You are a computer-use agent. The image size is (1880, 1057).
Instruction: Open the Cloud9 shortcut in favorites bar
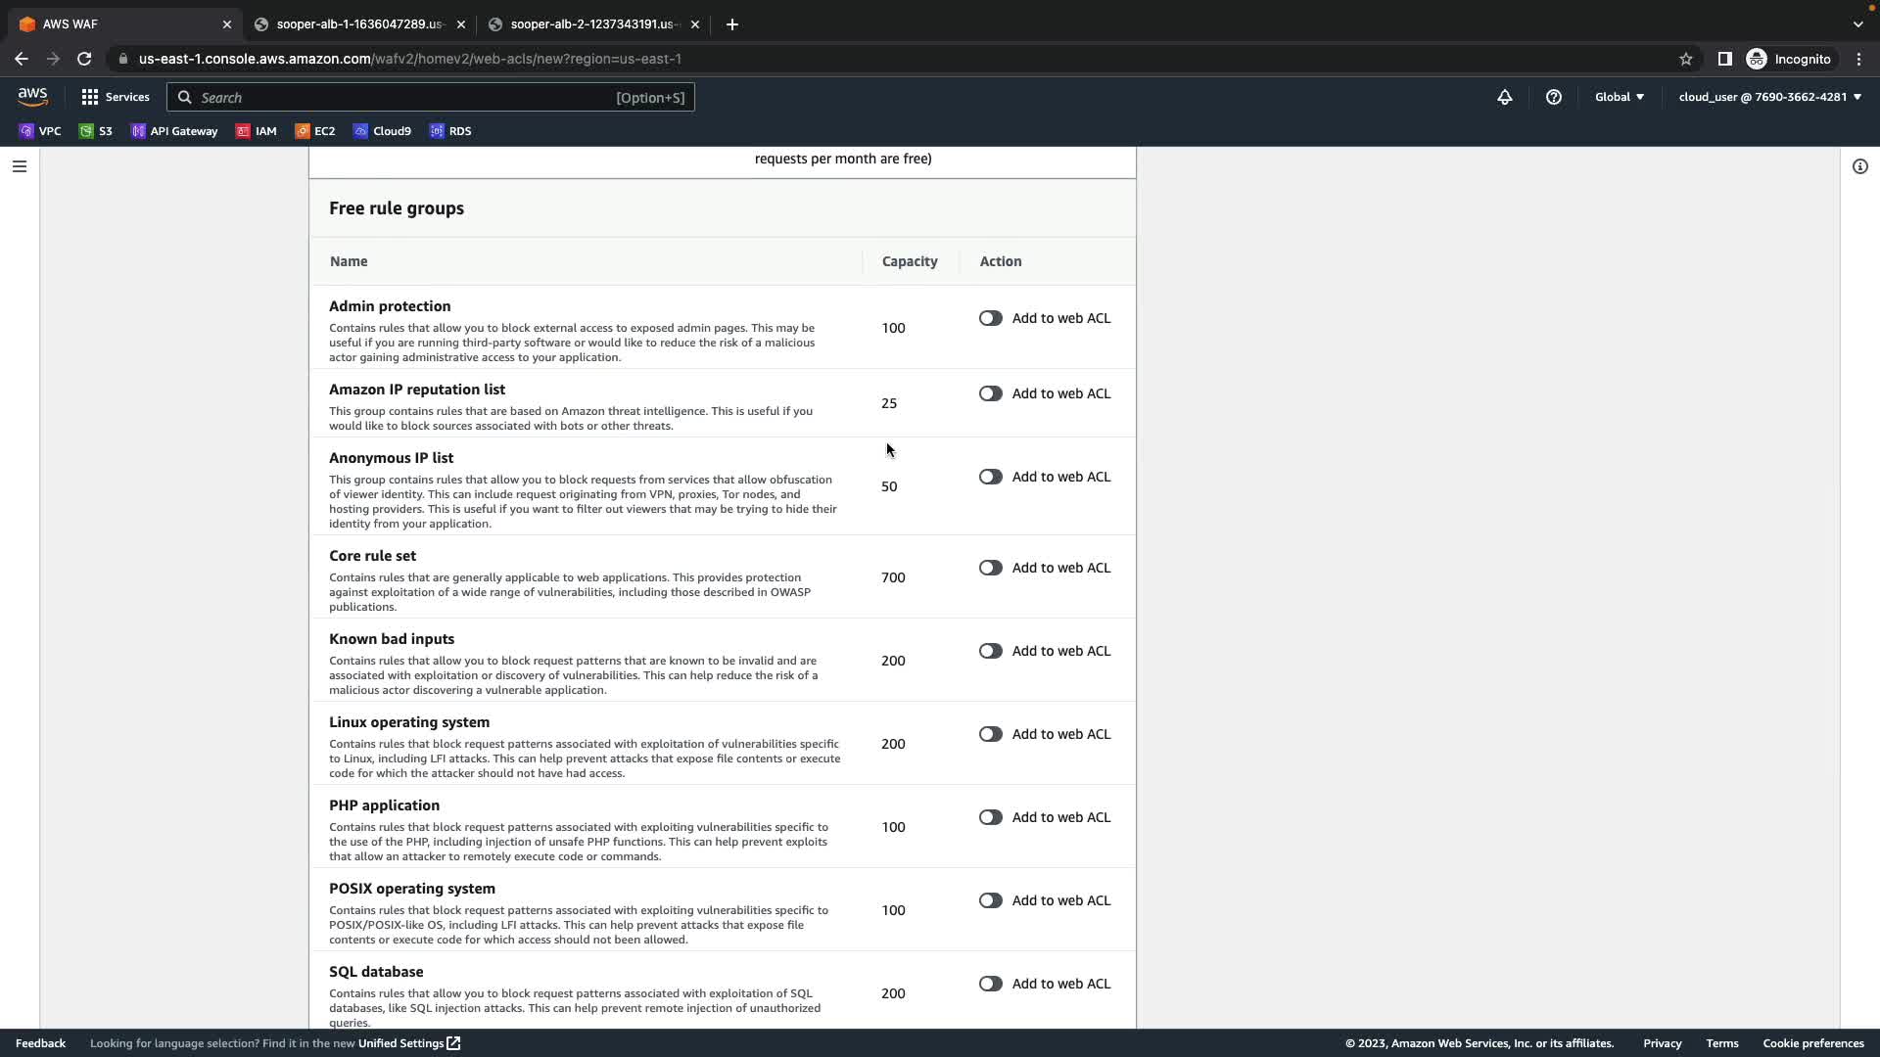pos(382,131)
